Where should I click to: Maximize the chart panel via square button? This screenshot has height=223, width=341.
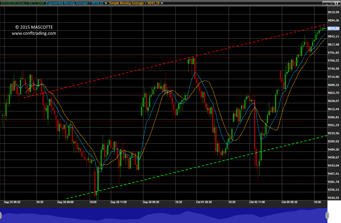coord(336,3)
